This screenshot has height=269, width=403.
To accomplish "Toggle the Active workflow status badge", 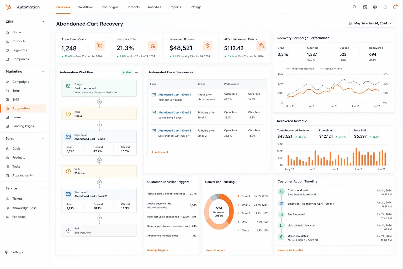I will pyautogui.click(x=127, y=72).
